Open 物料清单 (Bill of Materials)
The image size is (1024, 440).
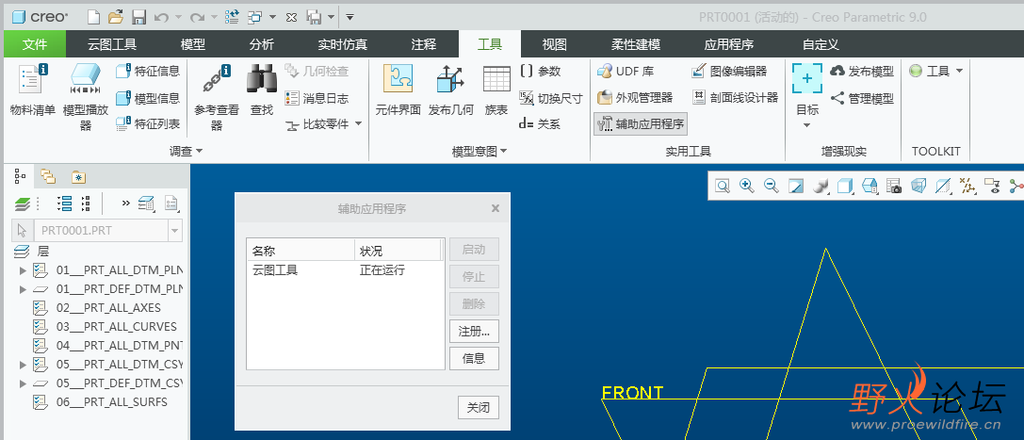(32, 90)
